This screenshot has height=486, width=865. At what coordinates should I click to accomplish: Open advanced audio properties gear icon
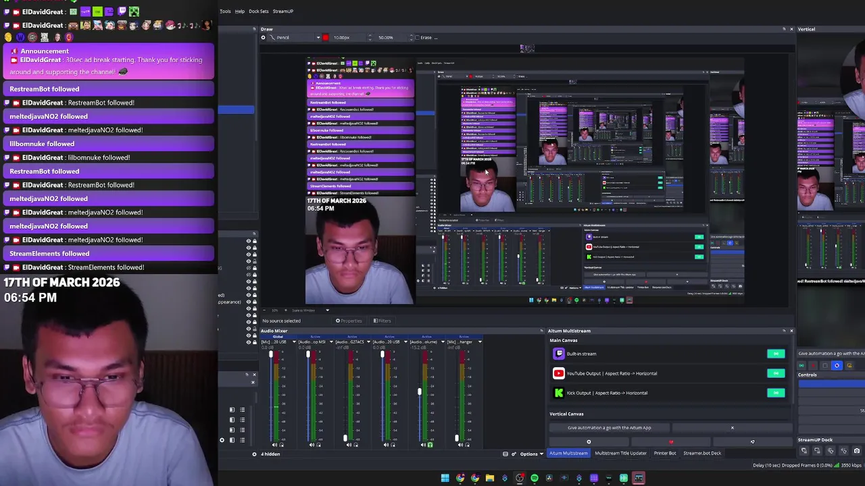[514, 454]
